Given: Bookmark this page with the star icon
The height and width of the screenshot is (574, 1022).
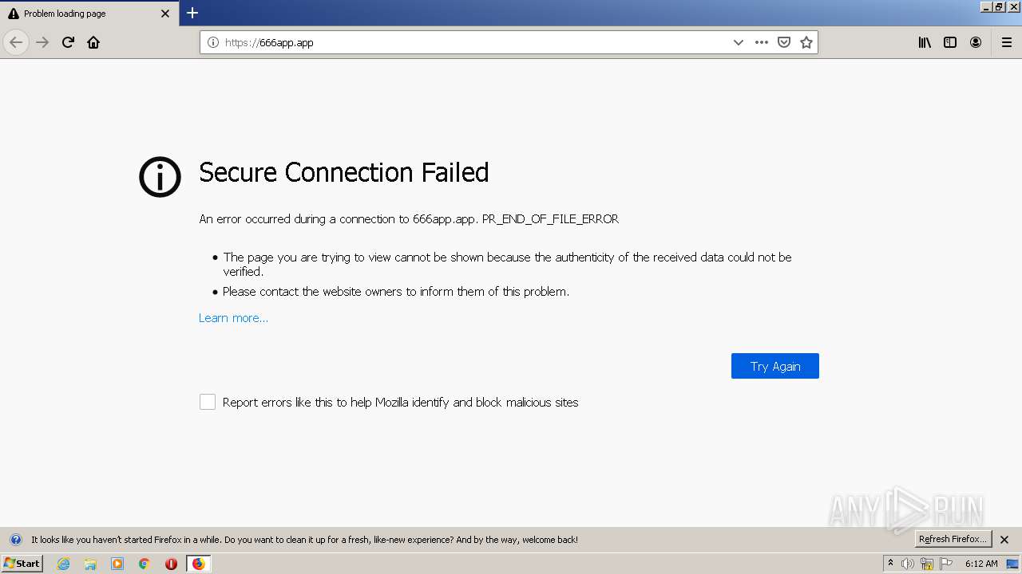Looking at the screenshot, I should (806, 42).
